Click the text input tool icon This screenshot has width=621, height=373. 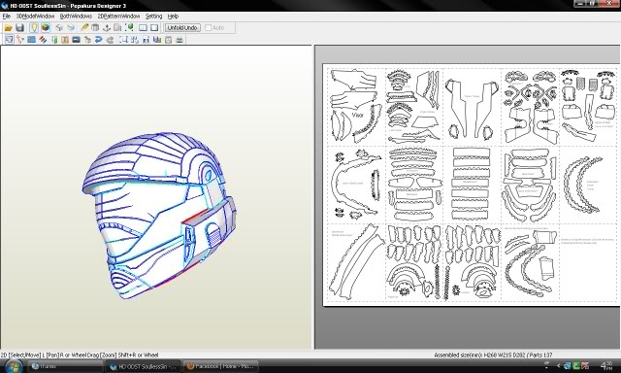click(x=146, y=39)
